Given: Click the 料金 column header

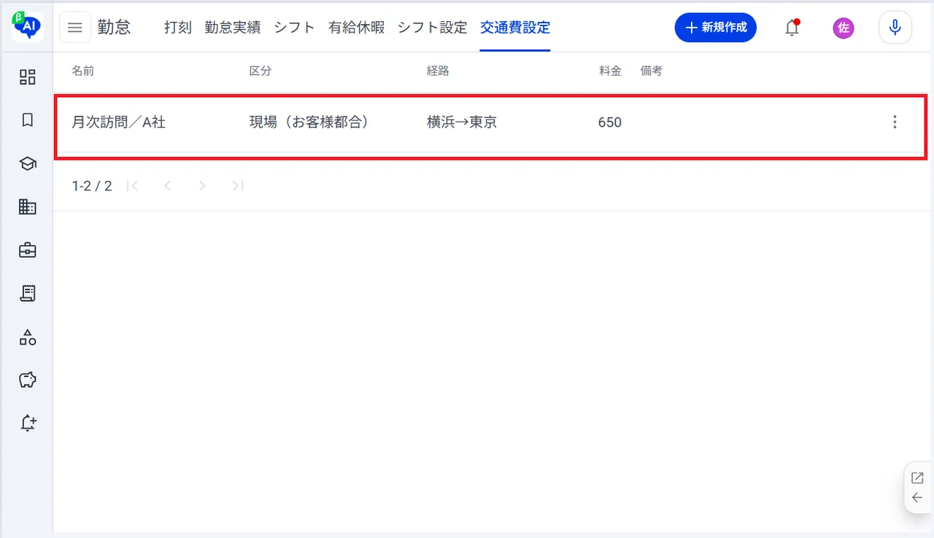Looking at the screenshot, I should pyautogui.click(x=610, y=71).
